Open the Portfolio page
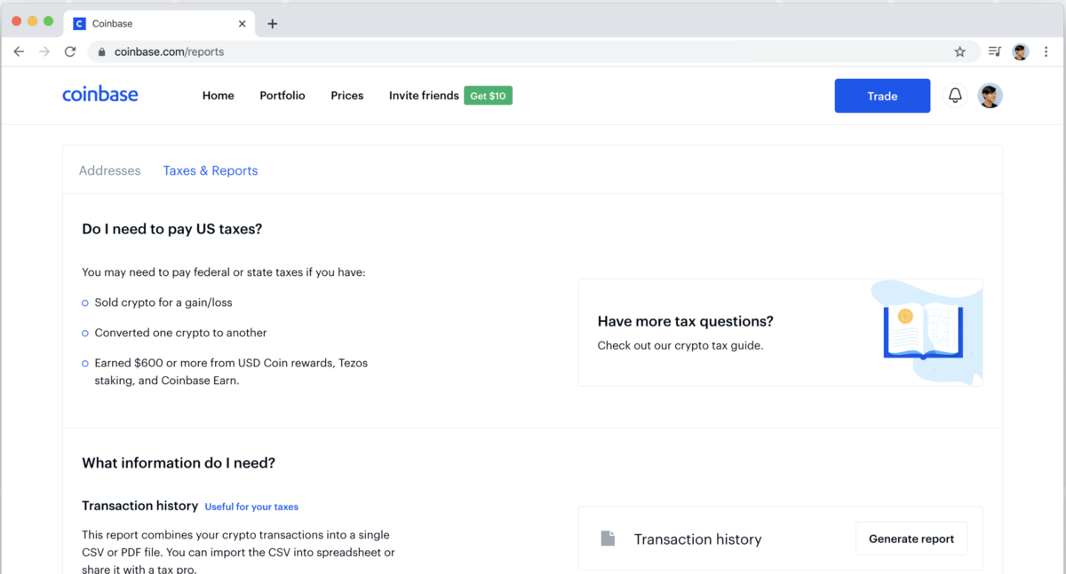Image resolution: width=1066 pixels, height=574 pixels. 282,96
